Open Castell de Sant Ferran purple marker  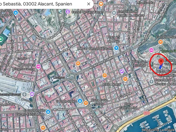(68, 12)
